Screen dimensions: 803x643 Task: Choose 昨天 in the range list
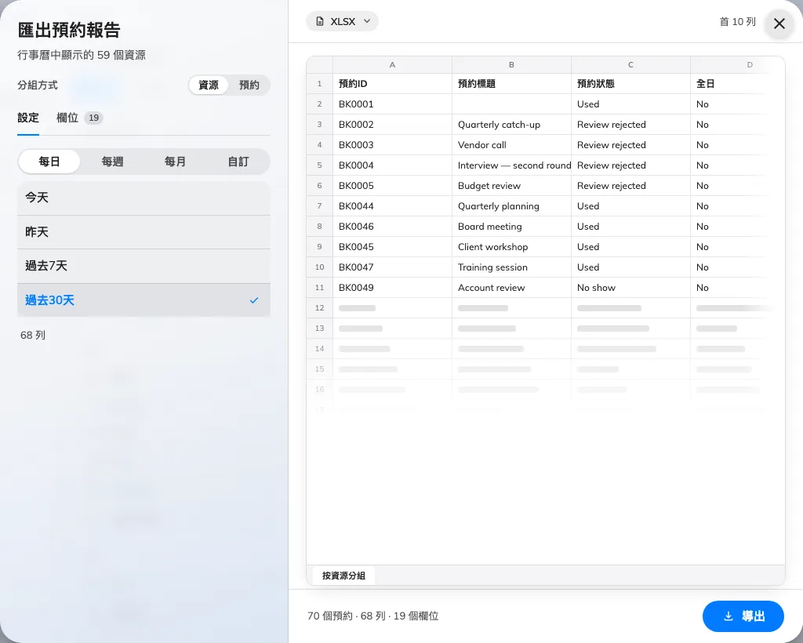pos(144,232)
